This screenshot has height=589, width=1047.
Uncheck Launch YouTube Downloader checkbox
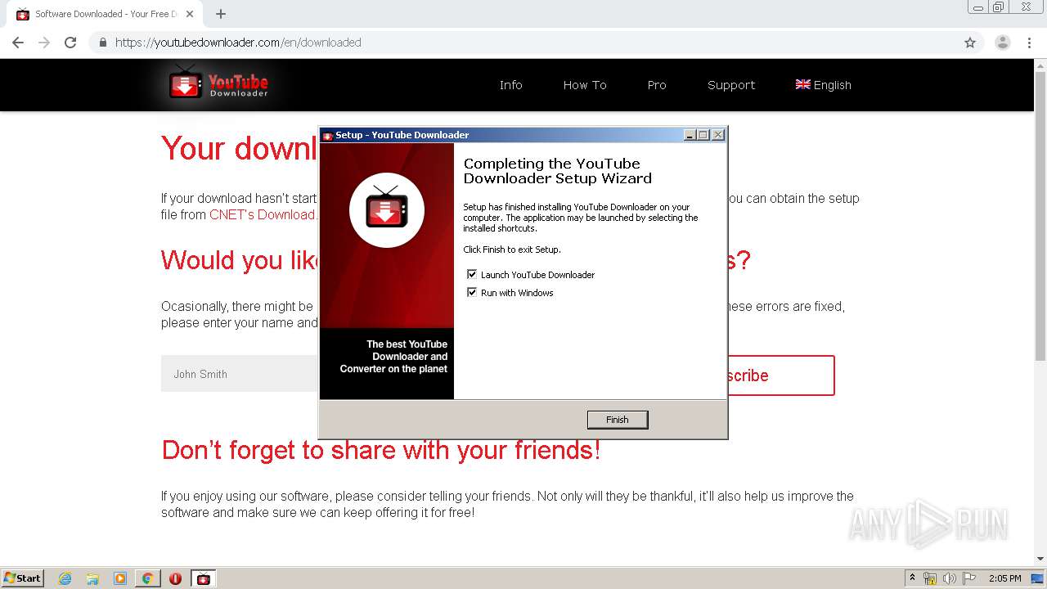coord(472,274)
